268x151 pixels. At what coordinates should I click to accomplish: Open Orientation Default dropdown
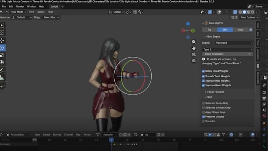22,17
